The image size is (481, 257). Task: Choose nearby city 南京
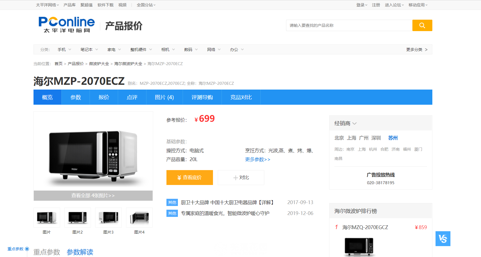(x=350, y=149)
